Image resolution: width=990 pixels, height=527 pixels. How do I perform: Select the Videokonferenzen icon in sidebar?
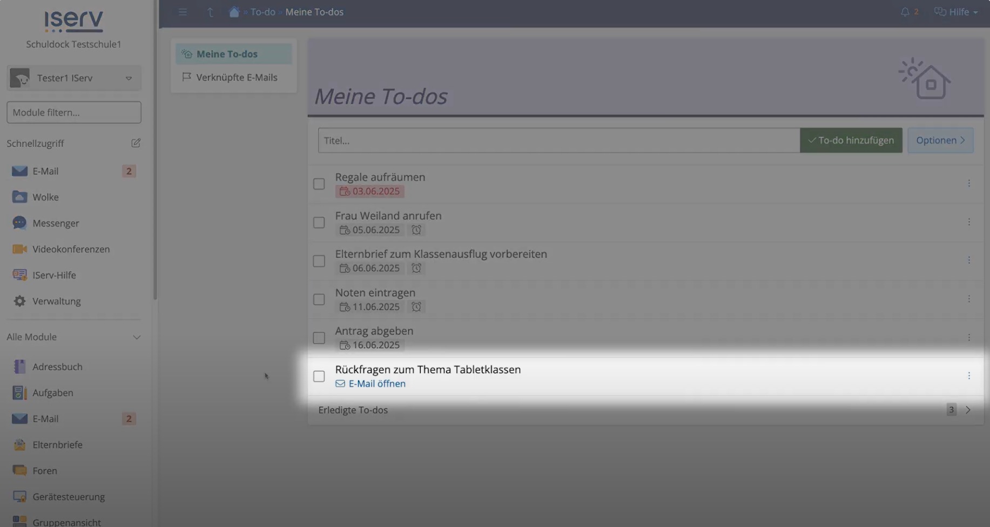[x=19, y=249]
